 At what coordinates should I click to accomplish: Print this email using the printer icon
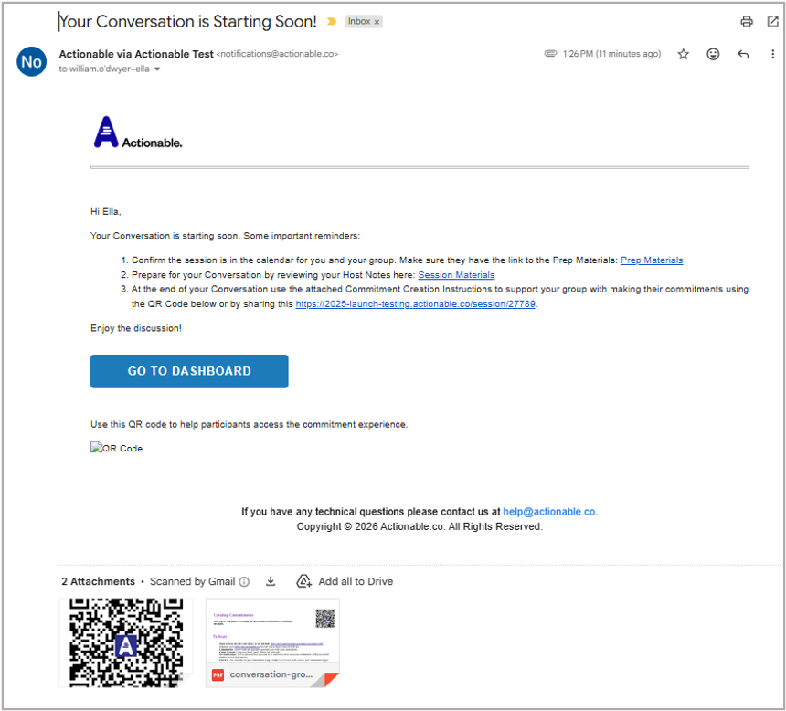pyautogui.click(x=747, y=22)
